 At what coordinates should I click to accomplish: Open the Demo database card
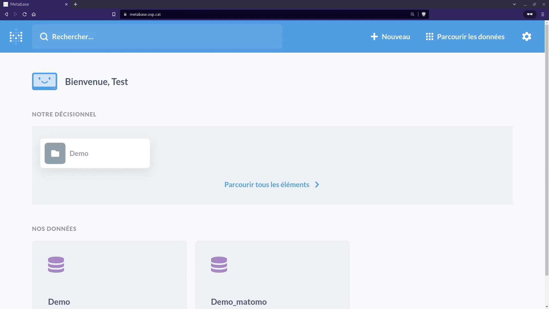point(110,275)
